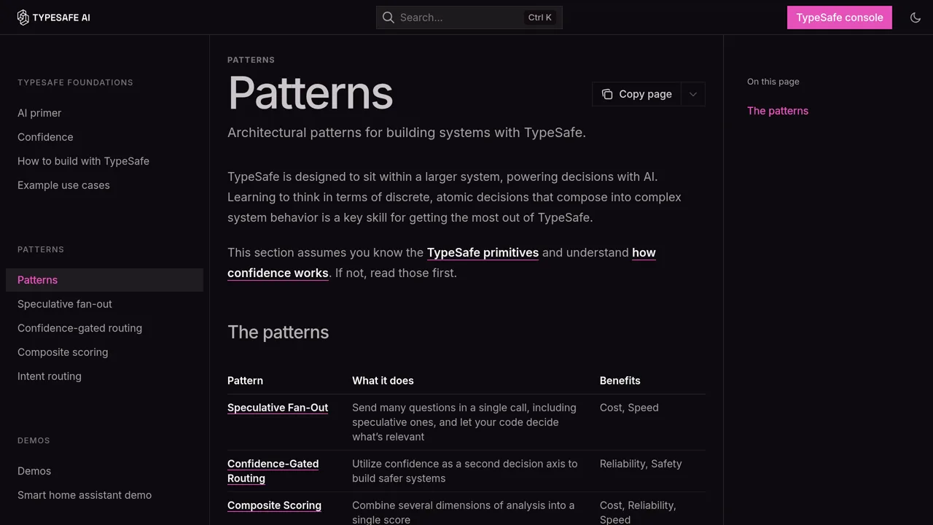The width and height of the screenshot is (933, 525).
Task: Click the Copy page button
Action: point(636,94)
